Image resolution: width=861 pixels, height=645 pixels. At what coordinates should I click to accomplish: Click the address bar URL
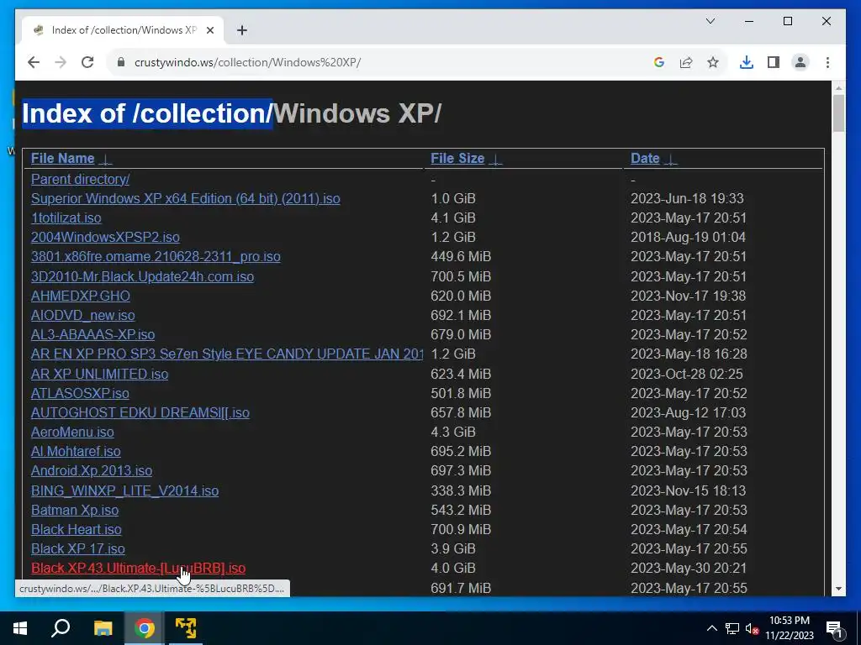pos(247,62)
